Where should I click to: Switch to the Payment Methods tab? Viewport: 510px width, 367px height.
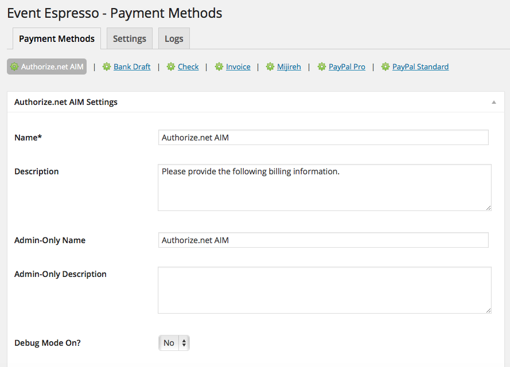57,38
